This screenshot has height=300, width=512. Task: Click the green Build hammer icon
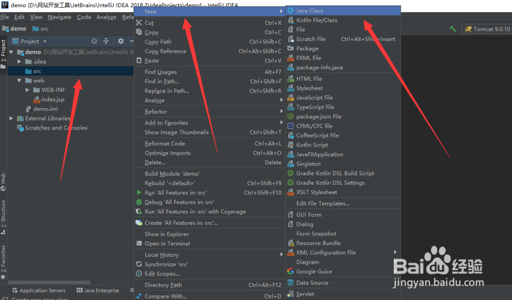[x=453, y=29]
